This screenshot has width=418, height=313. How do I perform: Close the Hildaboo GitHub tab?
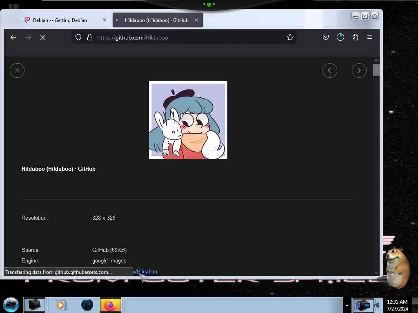(196, 20)
